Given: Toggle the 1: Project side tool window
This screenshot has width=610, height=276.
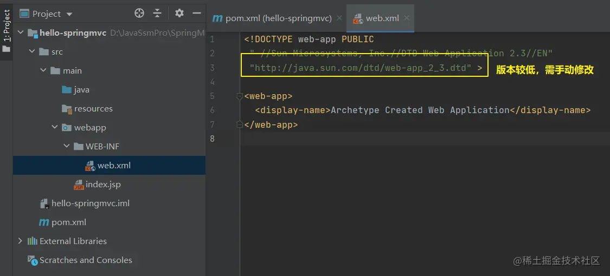Looking at the screenshot, I should click(7, 25).
